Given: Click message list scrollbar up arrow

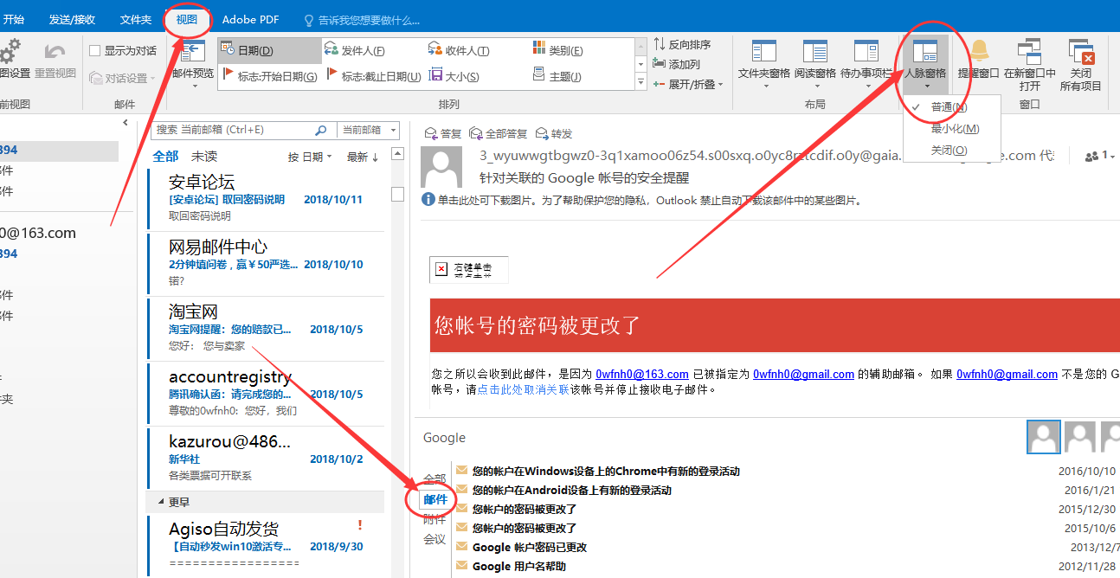Looking at the screenshot, I should coord(397,154).
